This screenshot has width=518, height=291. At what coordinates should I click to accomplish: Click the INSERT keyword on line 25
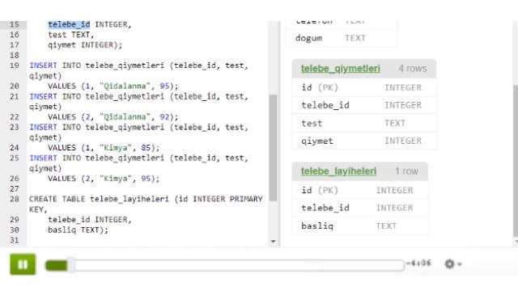click(x=43, y=158)
